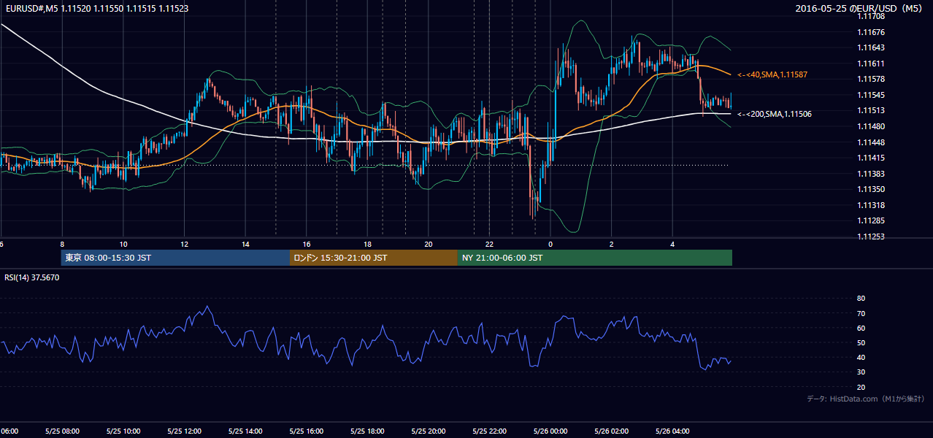
Task: Click the 1.11383 price axis value
Action: pos(871,174)
